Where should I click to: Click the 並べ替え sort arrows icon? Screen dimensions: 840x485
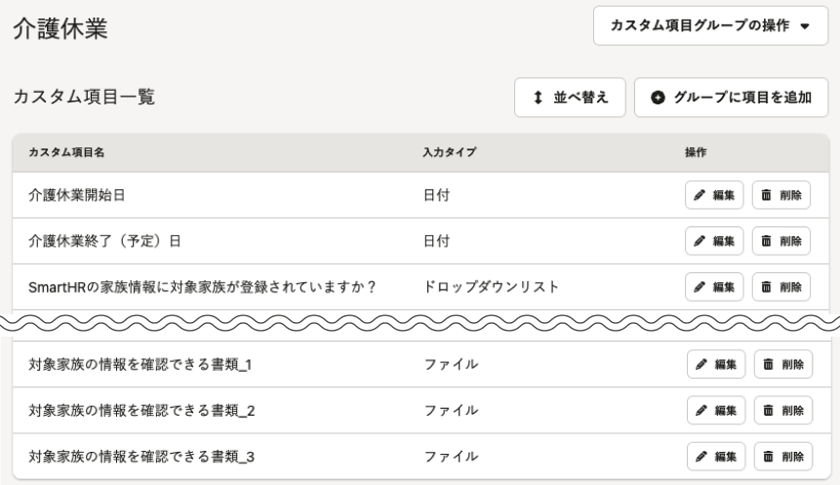click(538, 98)
